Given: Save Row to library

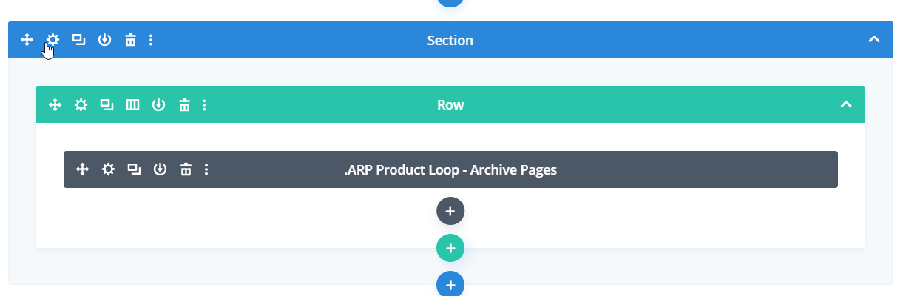Looking at the screenshot, I should tap(158, 105).
